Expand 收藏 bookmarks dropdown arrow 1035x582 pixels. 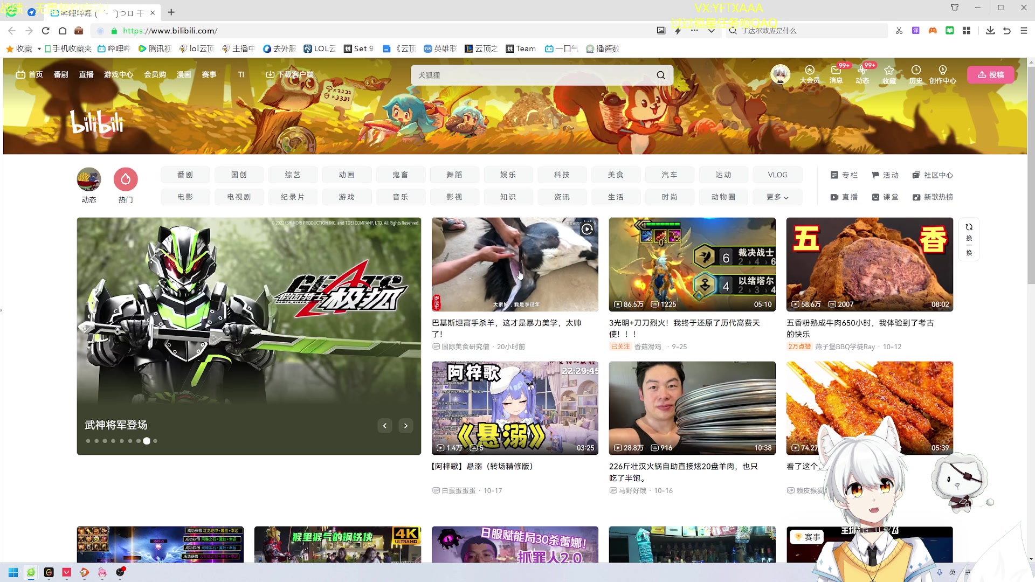click(x=39, y=49)
